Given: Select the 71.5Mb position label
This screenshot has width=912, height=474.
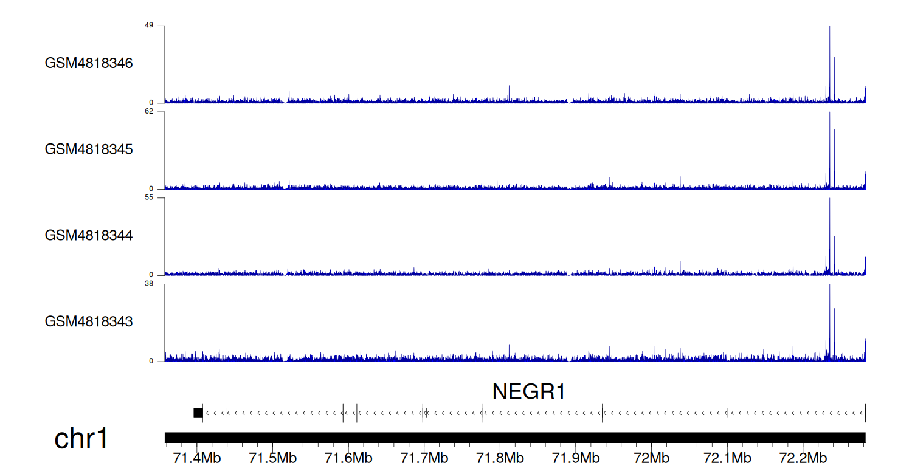Looking at the screenshot, I should [x=272, y=457].
